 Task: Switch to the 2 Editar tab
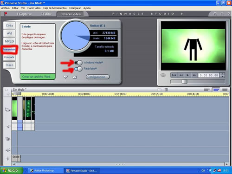coord(46,14)
